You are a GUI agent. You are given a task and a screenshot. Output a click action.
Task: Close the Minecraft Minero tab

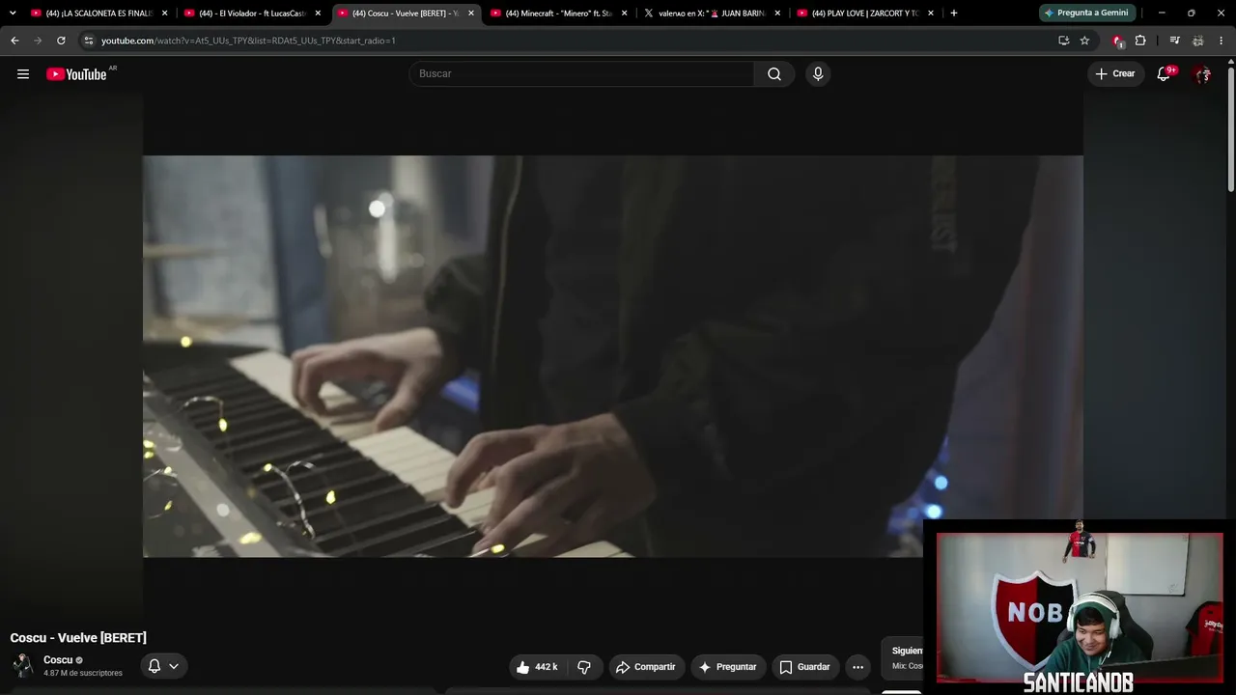[x=624, y=14]
